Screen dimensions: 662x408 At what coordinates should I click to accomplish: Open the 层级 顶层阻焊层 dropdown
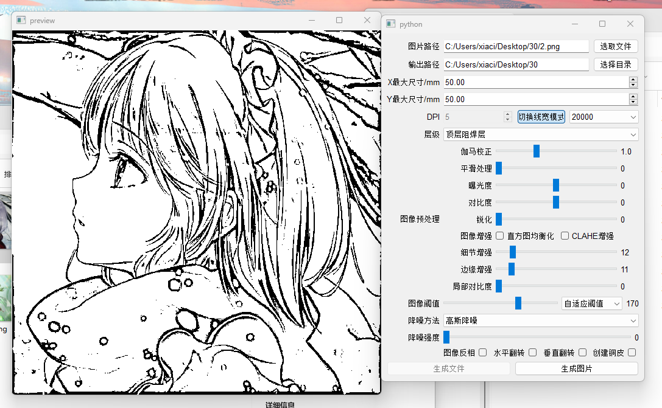(541, 134)
